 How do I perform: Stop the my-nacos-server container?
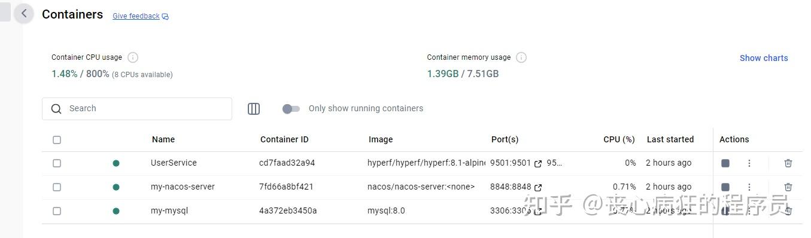pyautogui.click(x=725, y=187)
